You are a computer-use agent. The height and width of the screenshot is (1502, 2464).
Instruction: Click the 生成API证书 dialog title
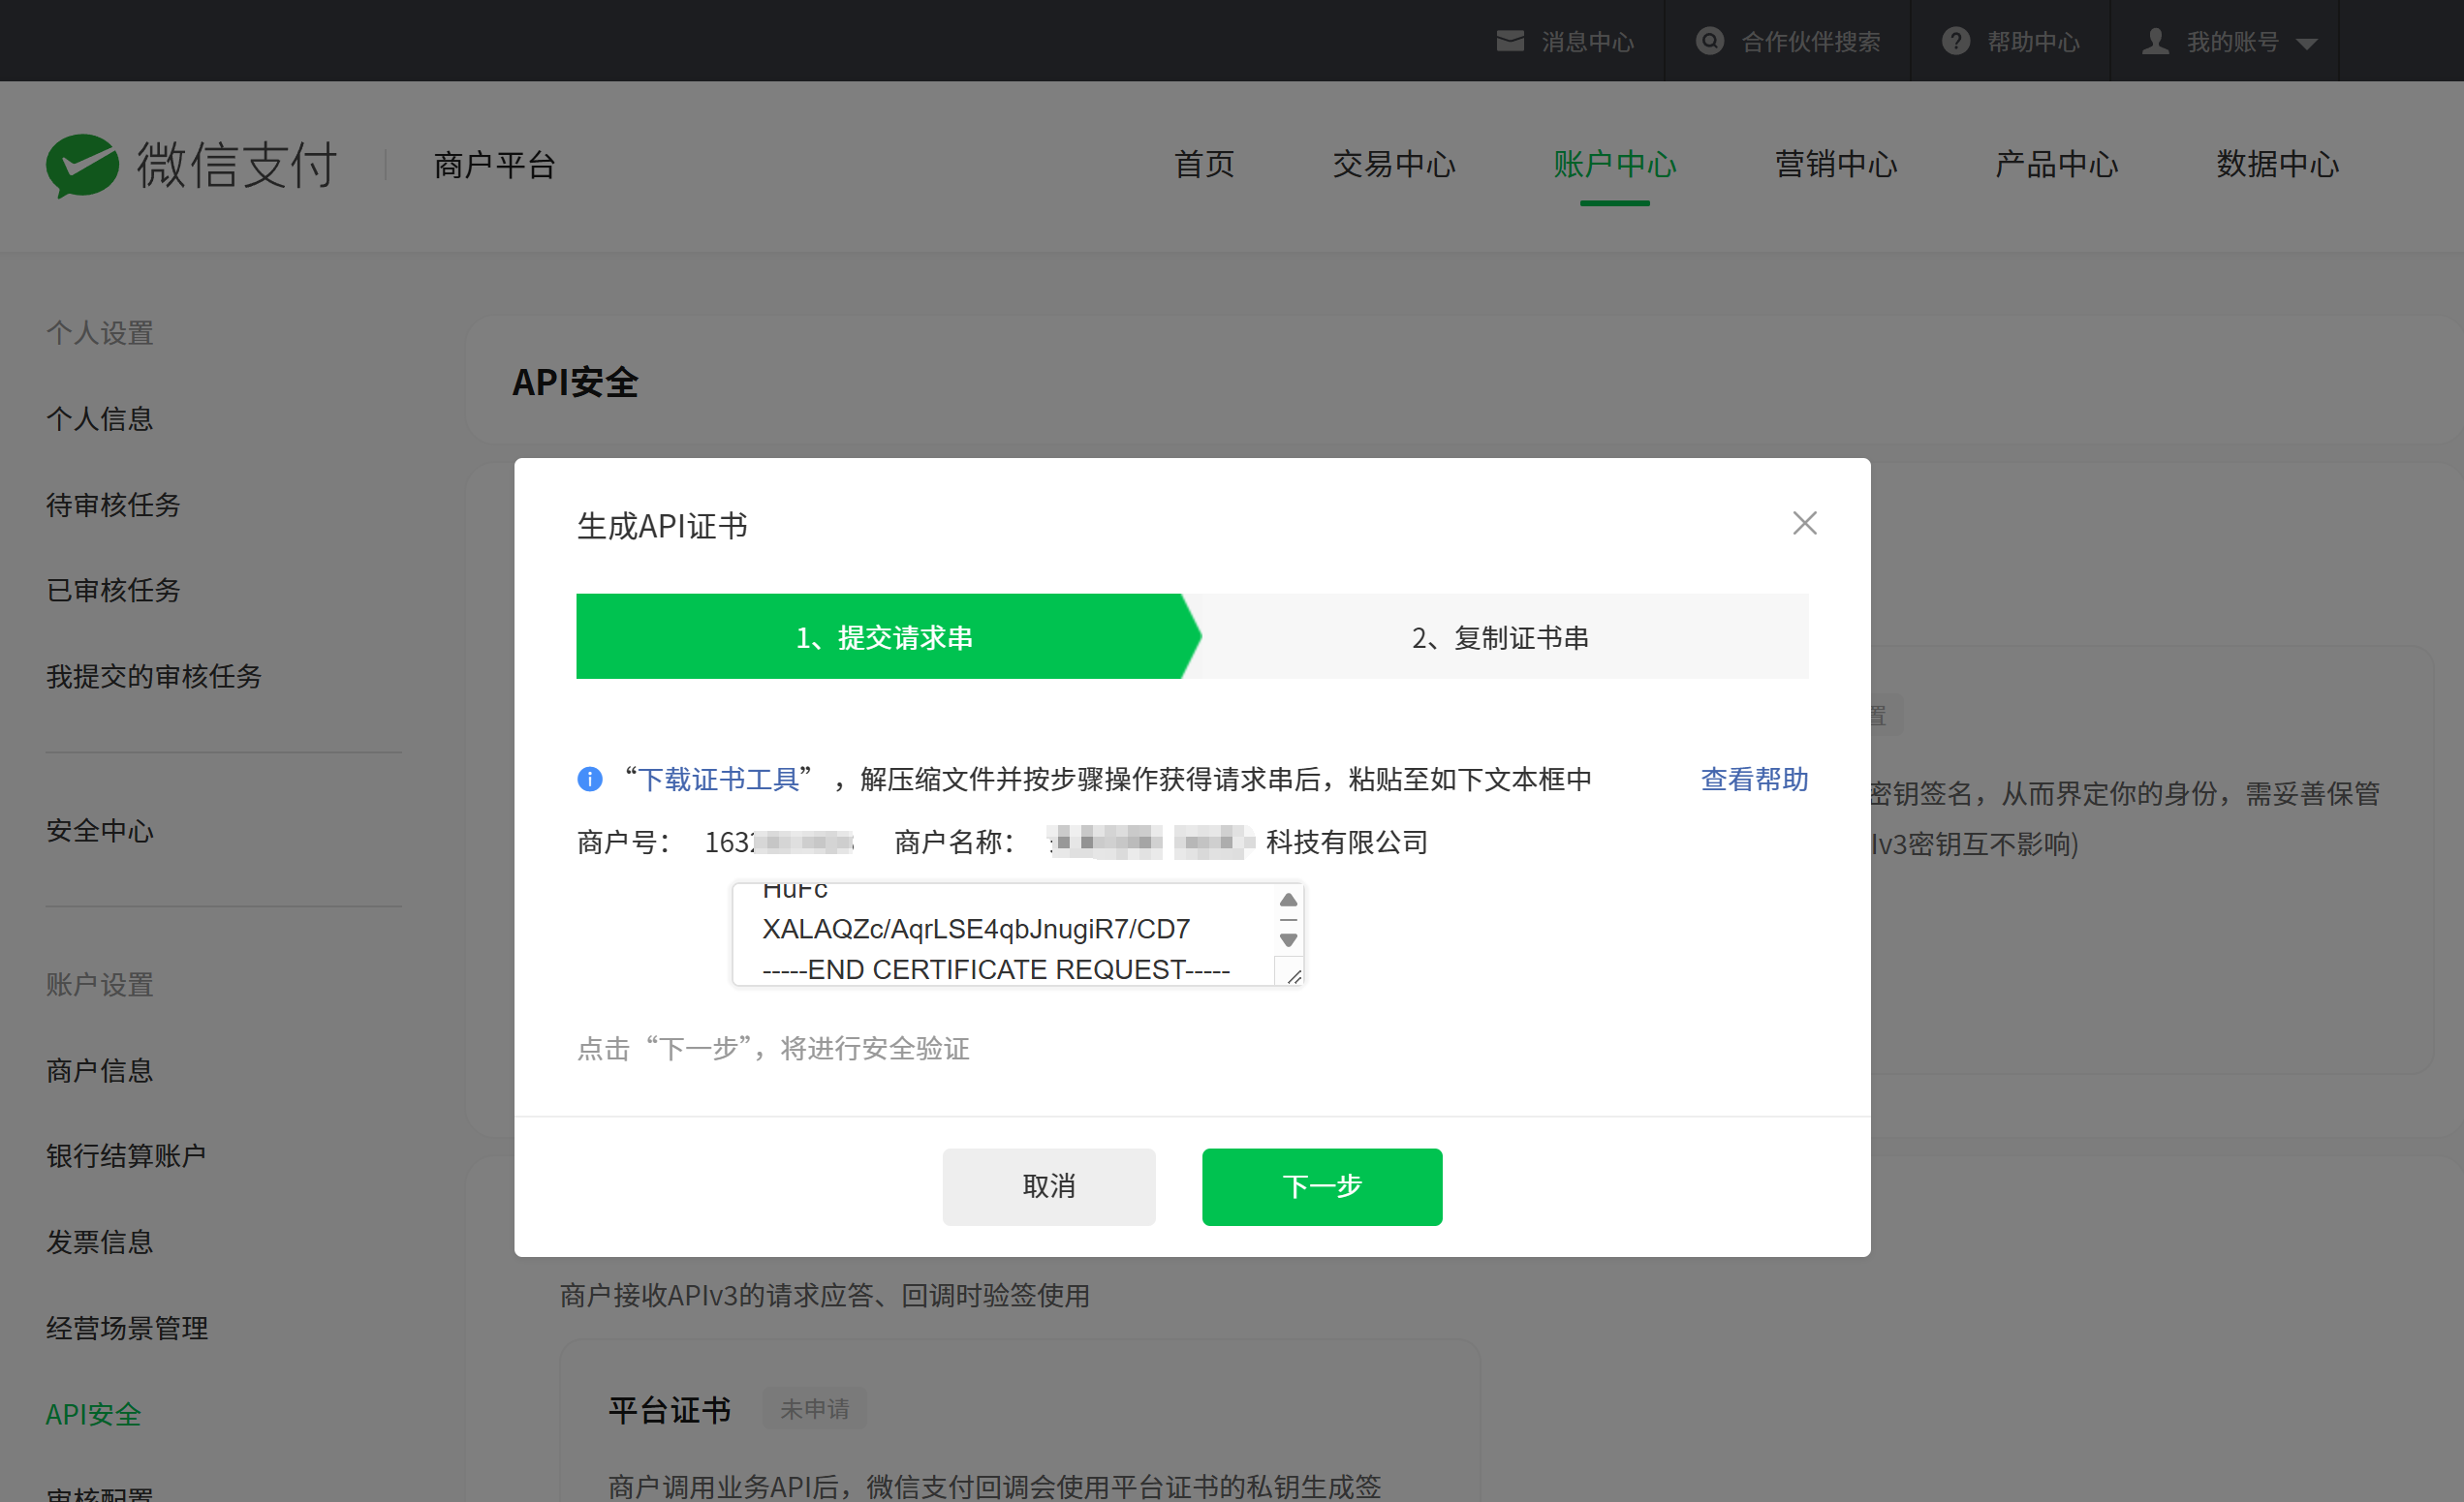click(x=662, y=526)
